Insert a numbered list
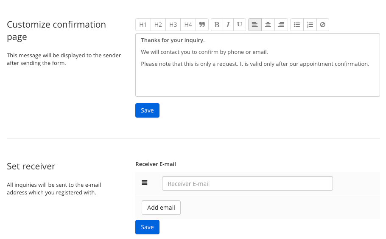The width and height of the screenshot is (386, 239). point(310,25)
